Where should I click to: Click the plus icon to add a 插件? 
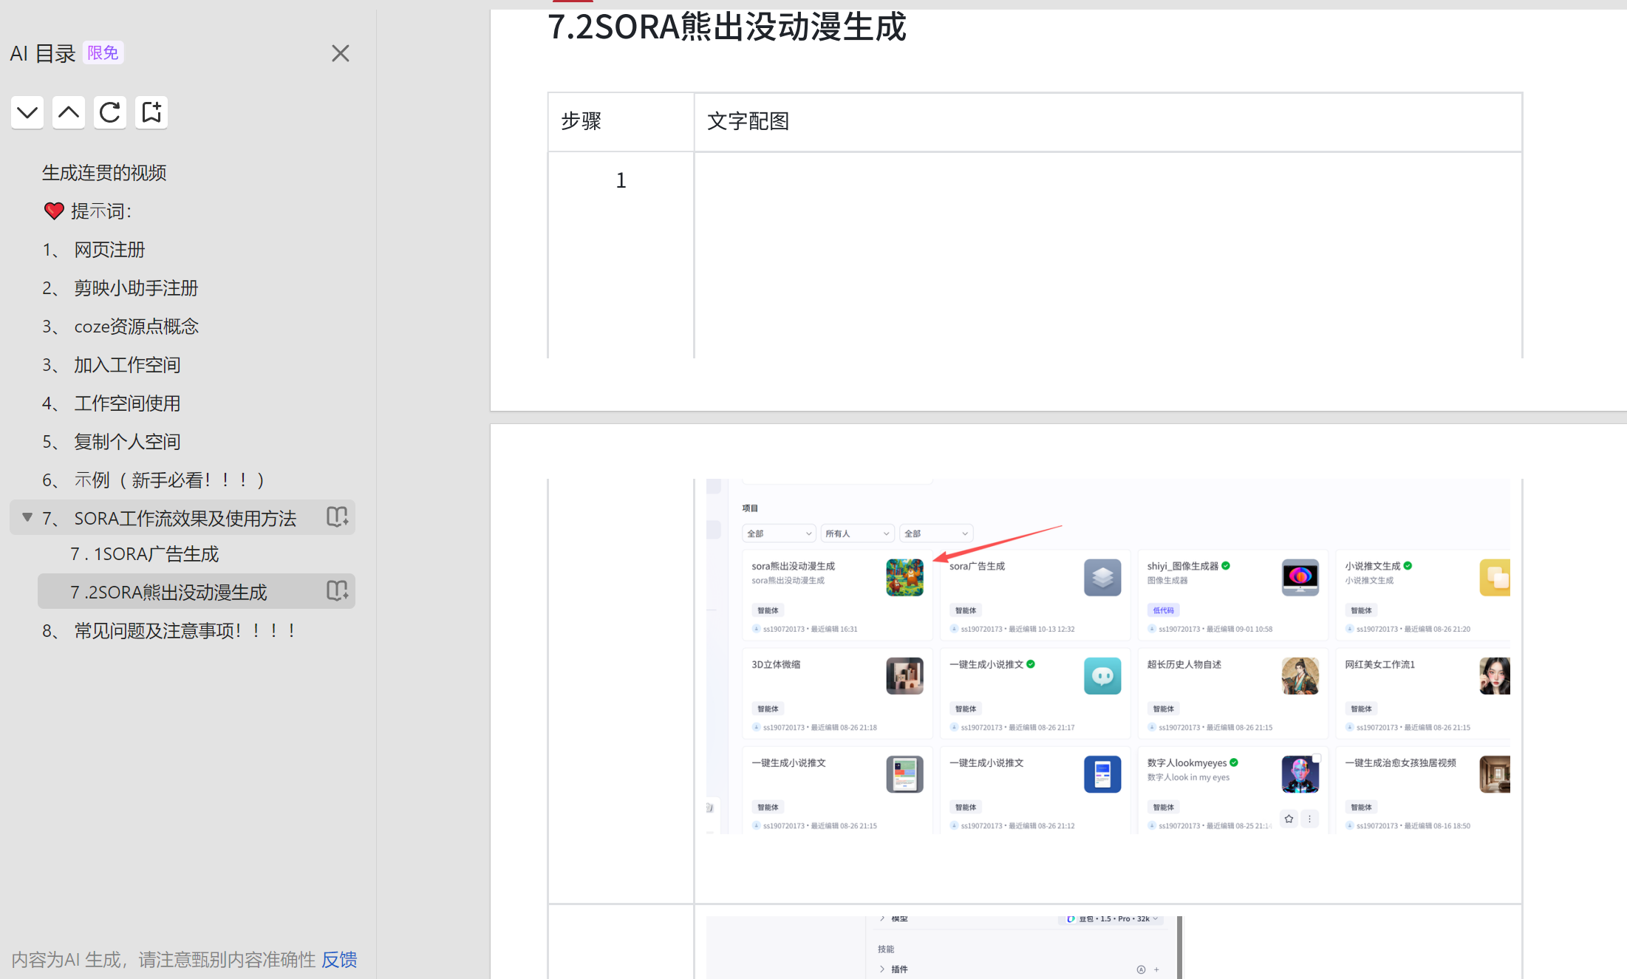coord(1157,970)
